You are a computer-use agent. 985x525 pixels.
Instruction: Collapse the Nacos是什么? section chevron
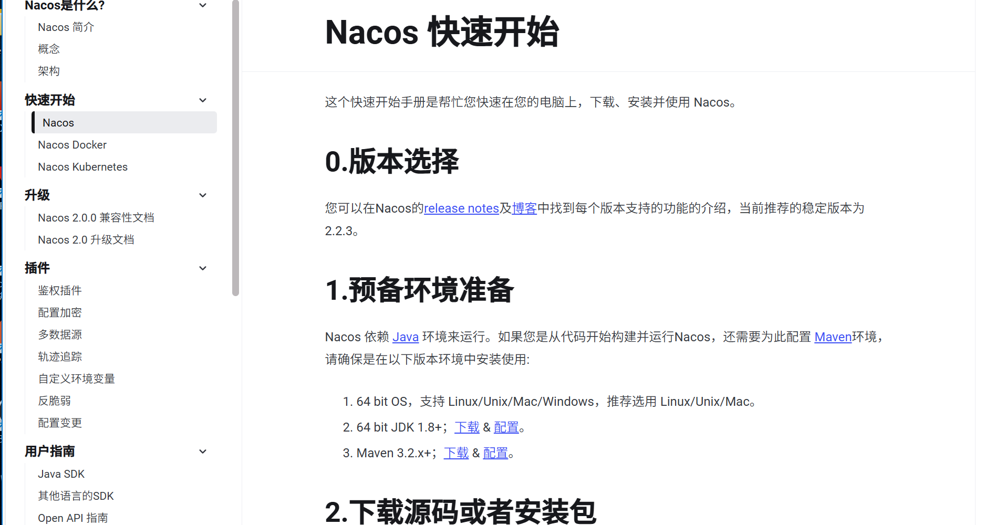click(203, 5)
